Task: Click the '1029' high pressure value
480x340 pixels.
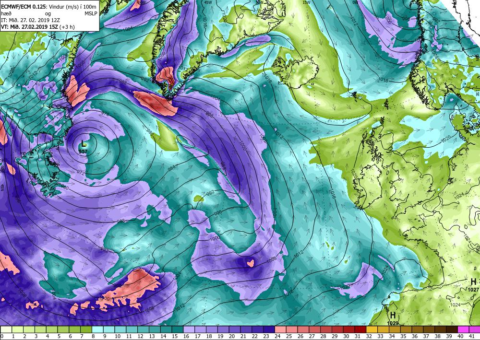Action: point(393,323)
